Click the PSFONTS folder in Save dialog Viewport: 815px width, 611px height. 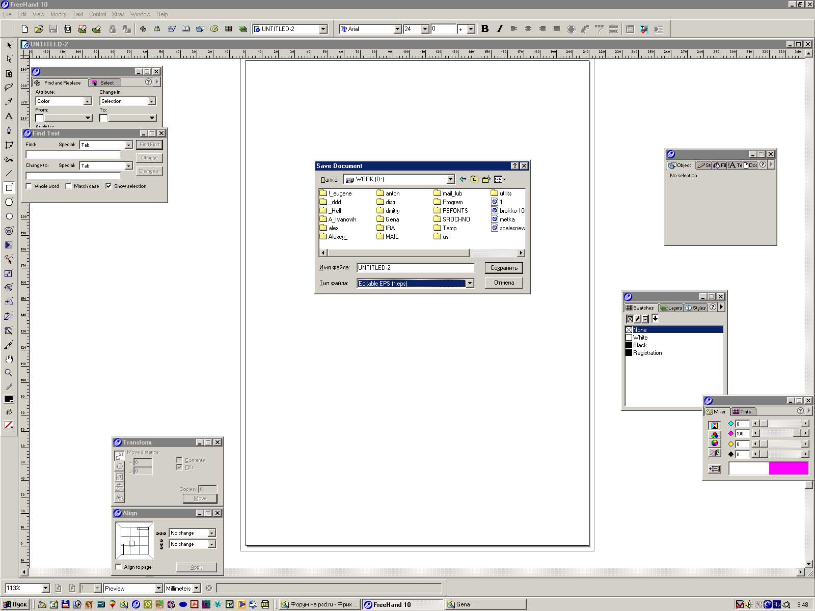click(x=451, y=211)
